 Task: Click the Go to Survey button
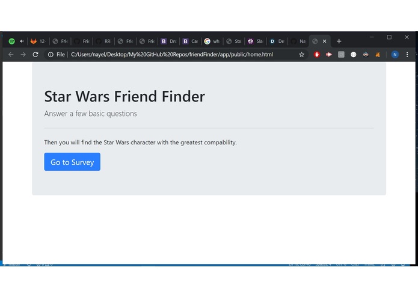pyautogui.click(x=72, y=162)
